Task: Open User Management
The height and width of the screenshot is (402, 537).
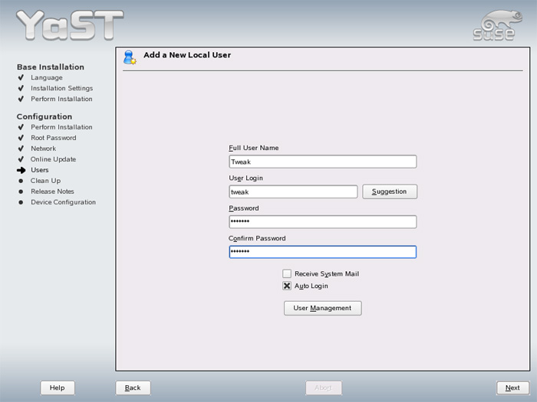Action: [x=323, y=308]
